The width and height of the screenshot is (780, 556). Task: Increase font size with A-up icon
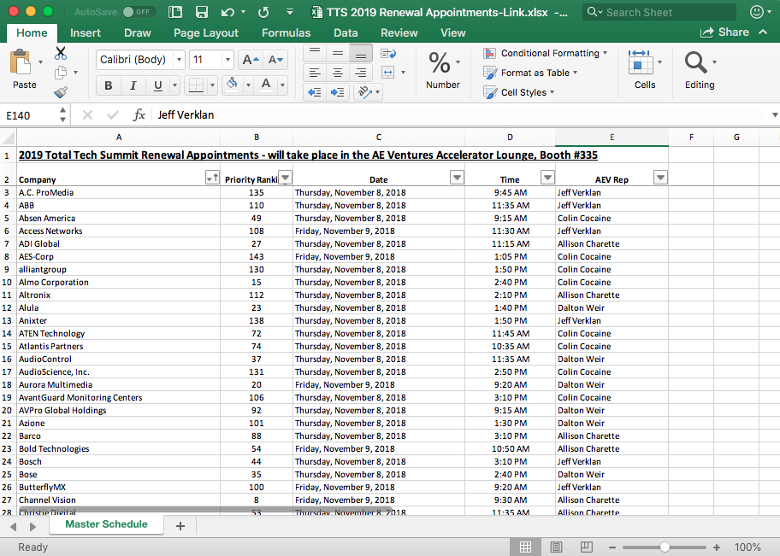click(x=251, y=60)
